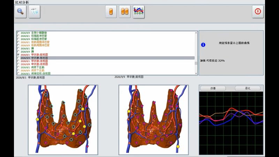Click the comparison curve graph area

click(x=231, y=123)
